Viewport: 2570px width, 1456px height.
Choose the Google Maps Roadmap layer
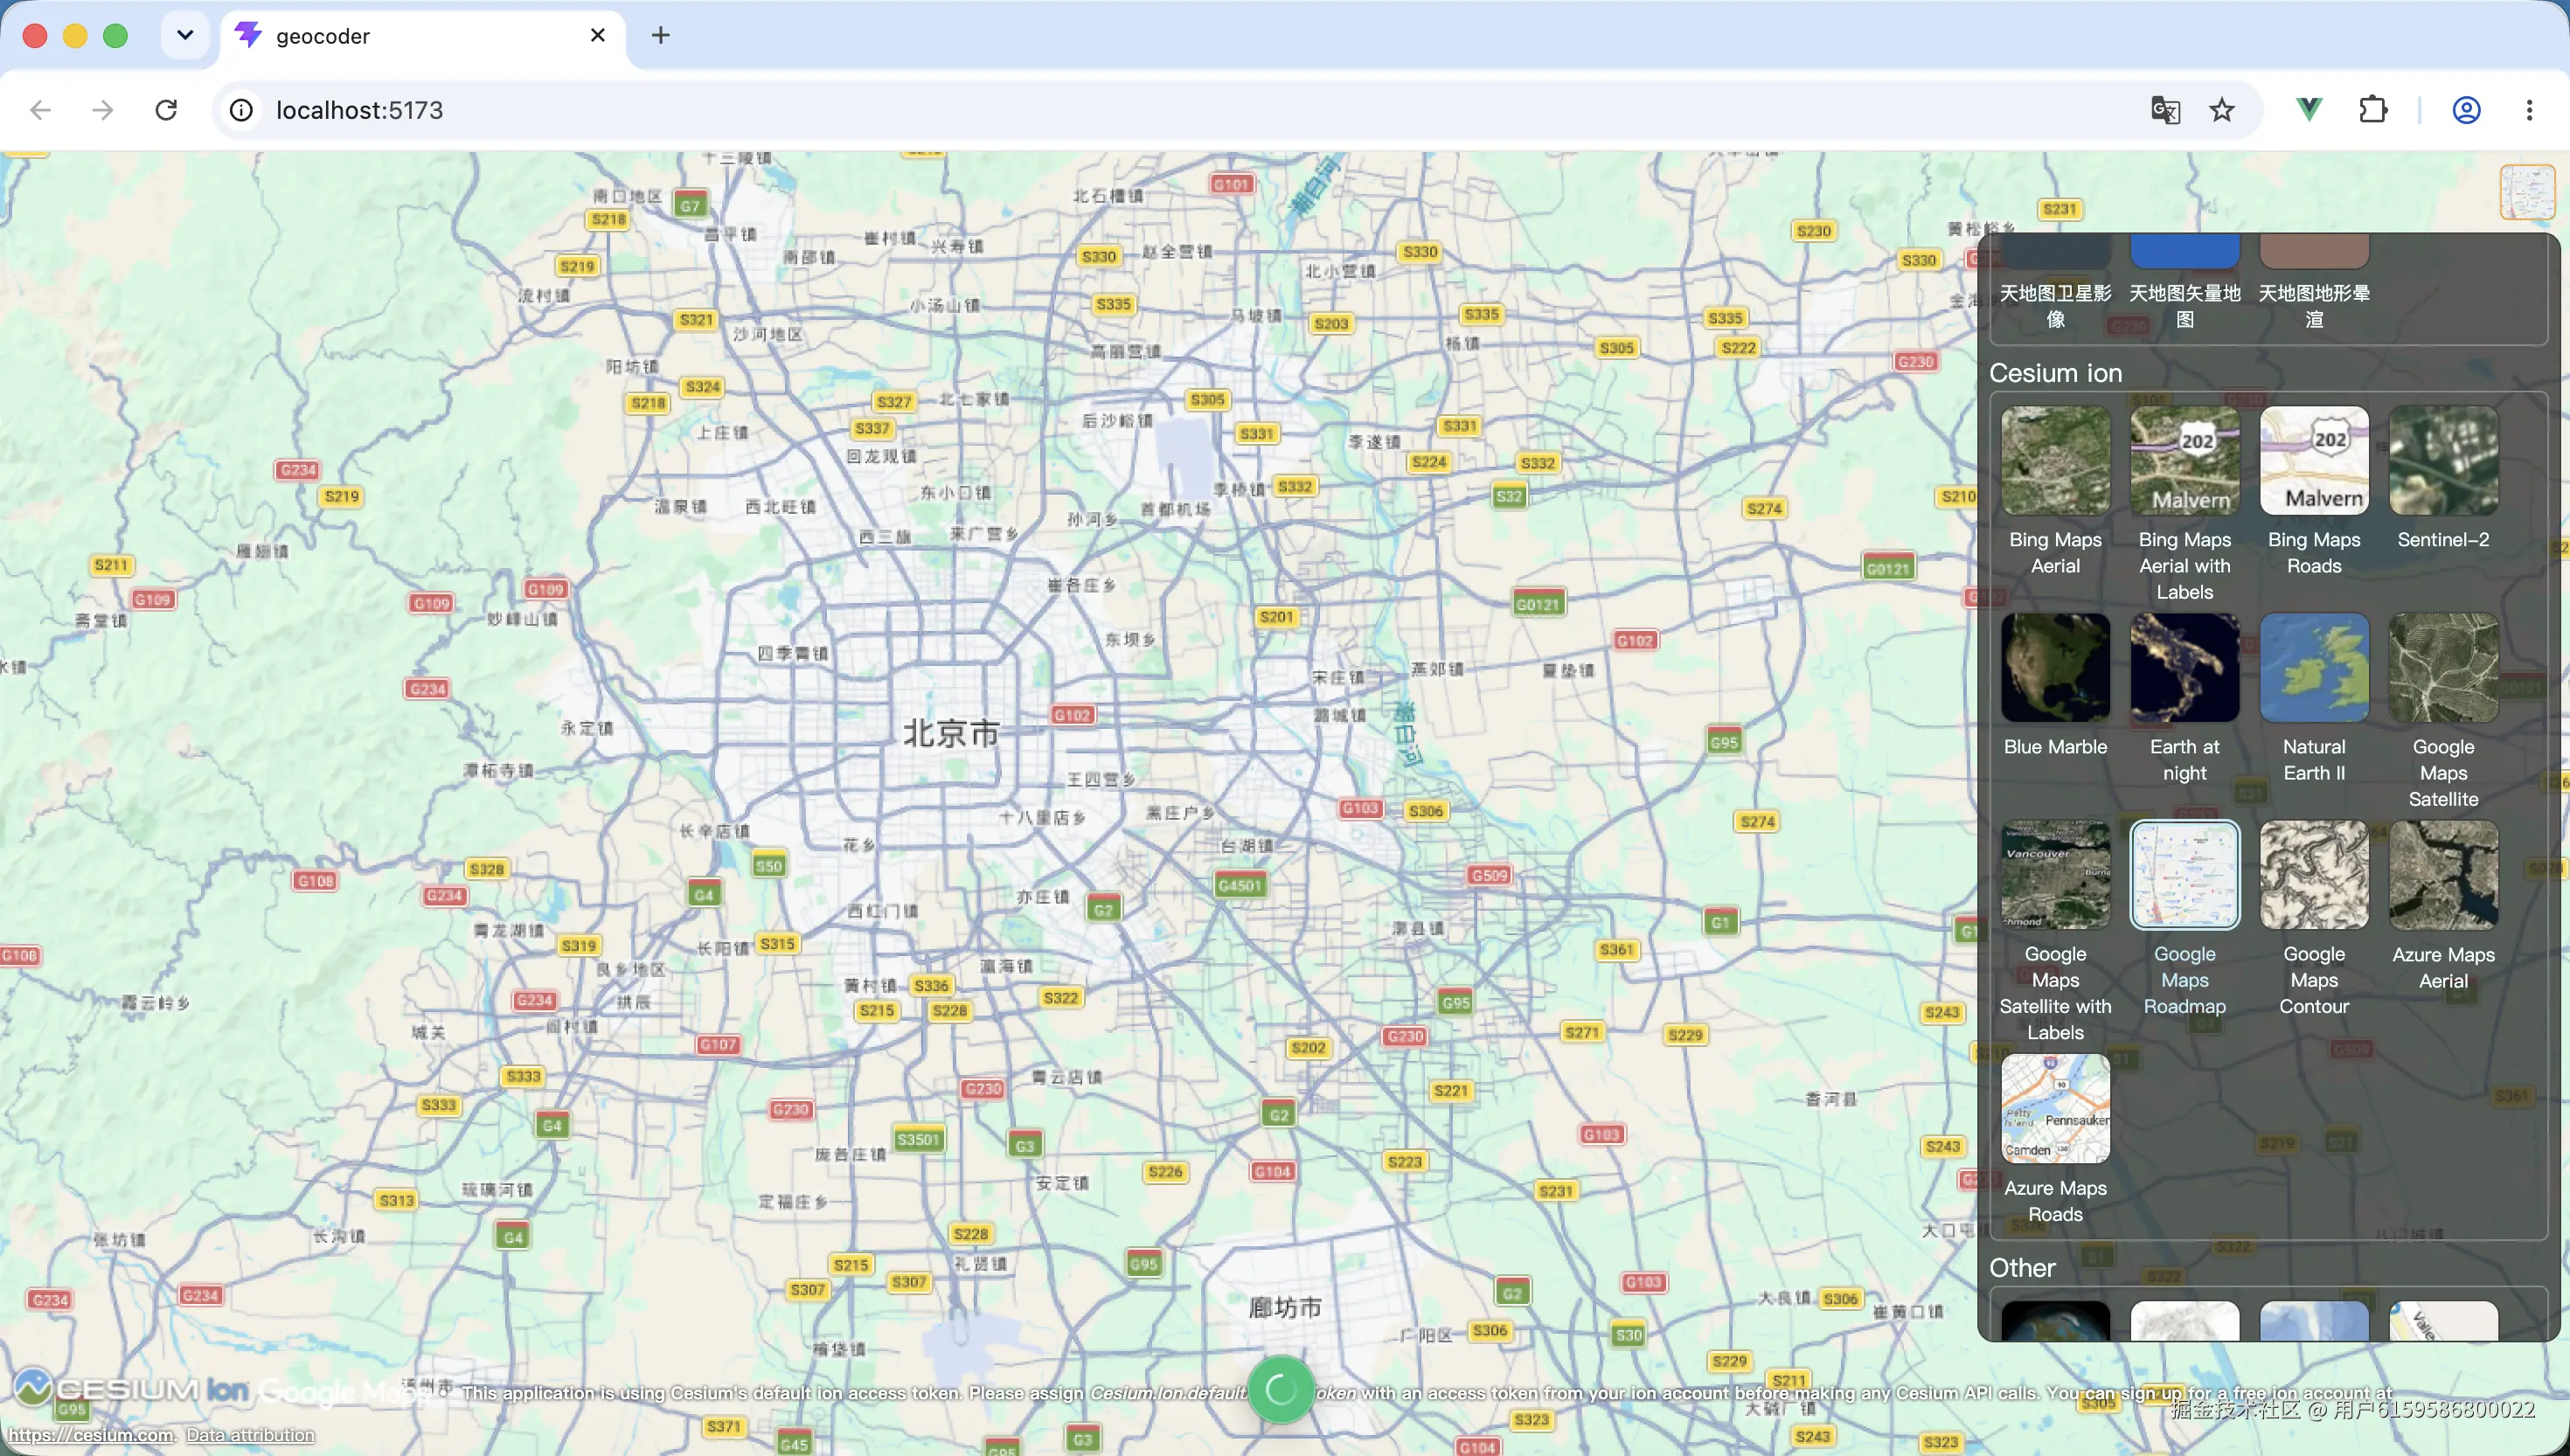tap(2184, 919)
